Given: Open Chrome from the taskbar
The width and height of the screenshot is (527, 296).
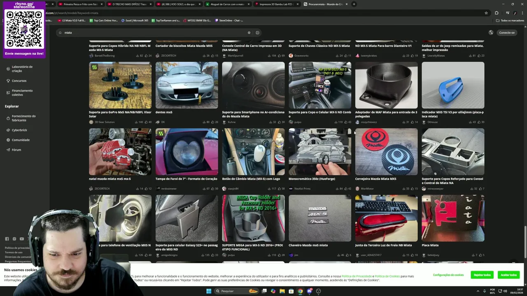Looking at the screenshot, I should tap(300, 291).
